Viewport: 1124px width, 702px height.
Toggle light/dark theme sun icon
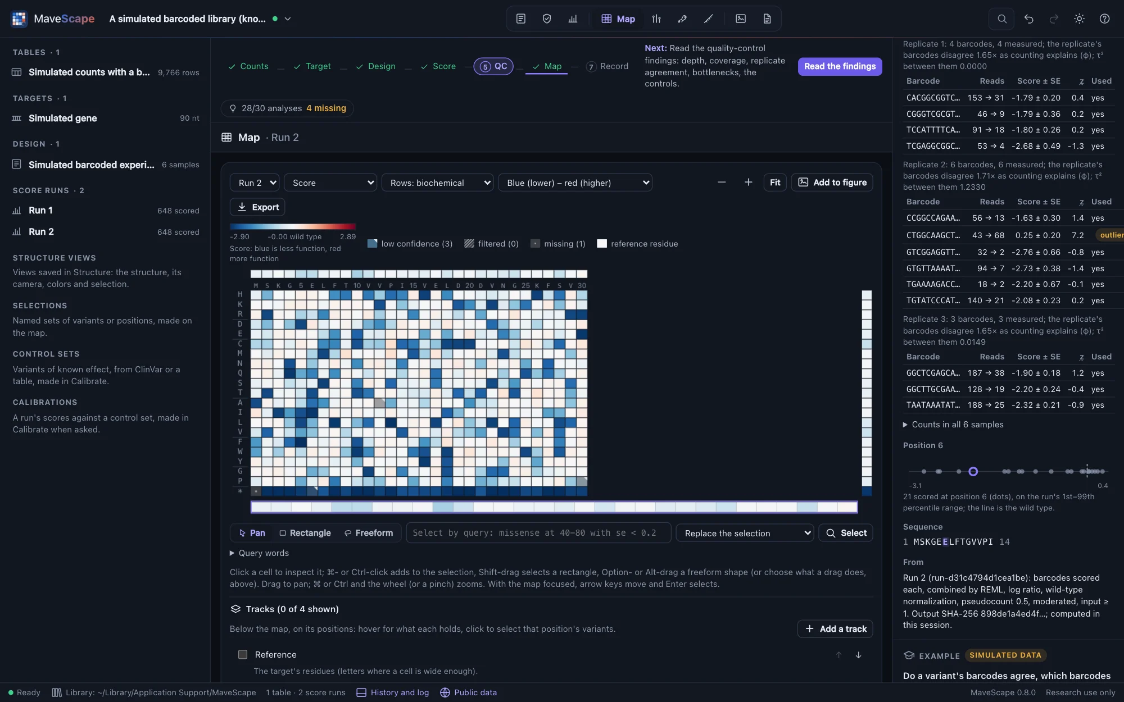(1079, 19)
